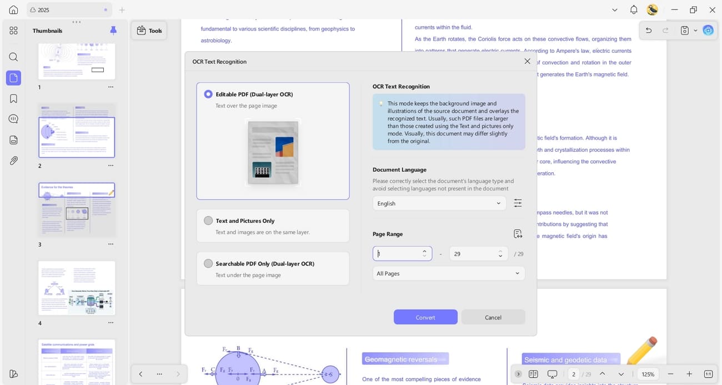This screenshot has width=722, height=385.
Task: Click the Convert button
Action: coord(425,317)
